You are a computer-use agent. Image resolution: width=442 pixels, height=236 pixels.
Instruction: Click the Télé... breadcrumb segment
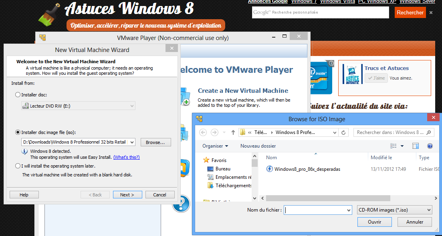(260, 132)
